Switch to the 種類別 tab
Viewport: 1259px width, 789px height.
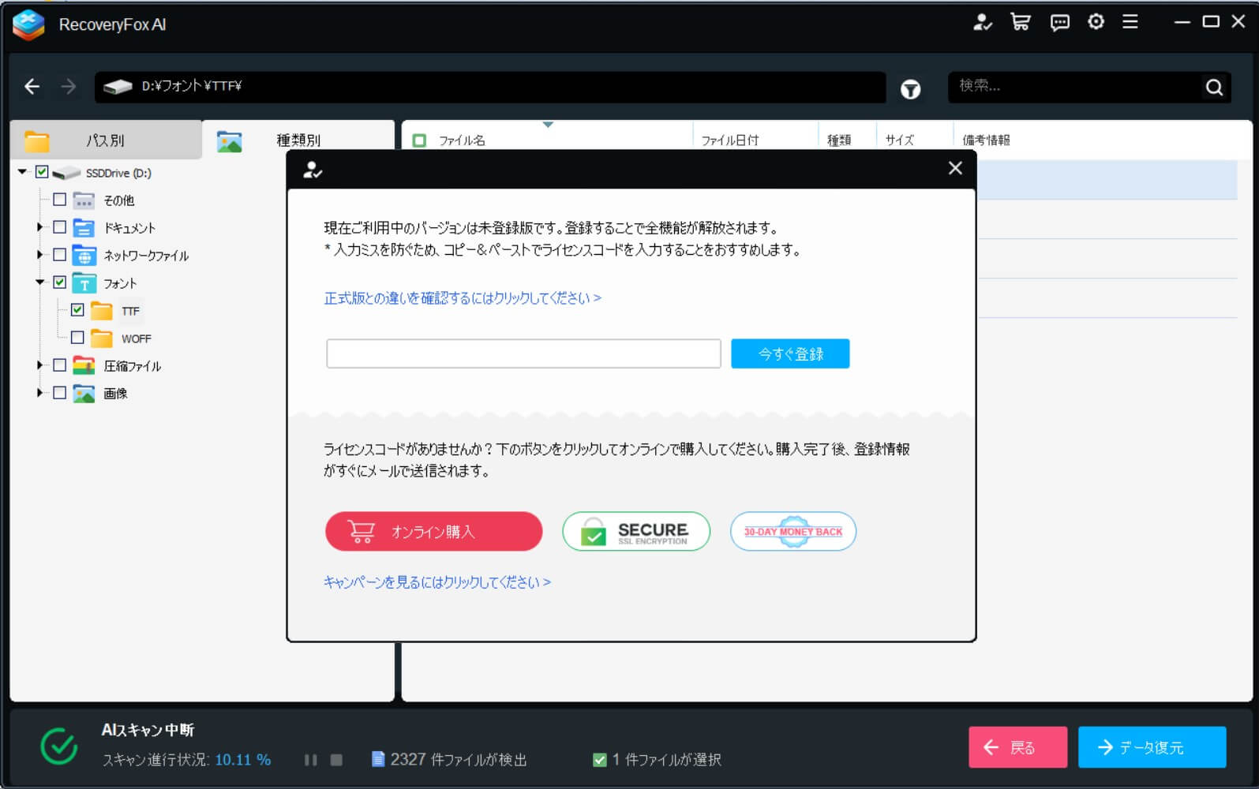tap(298, 140)
